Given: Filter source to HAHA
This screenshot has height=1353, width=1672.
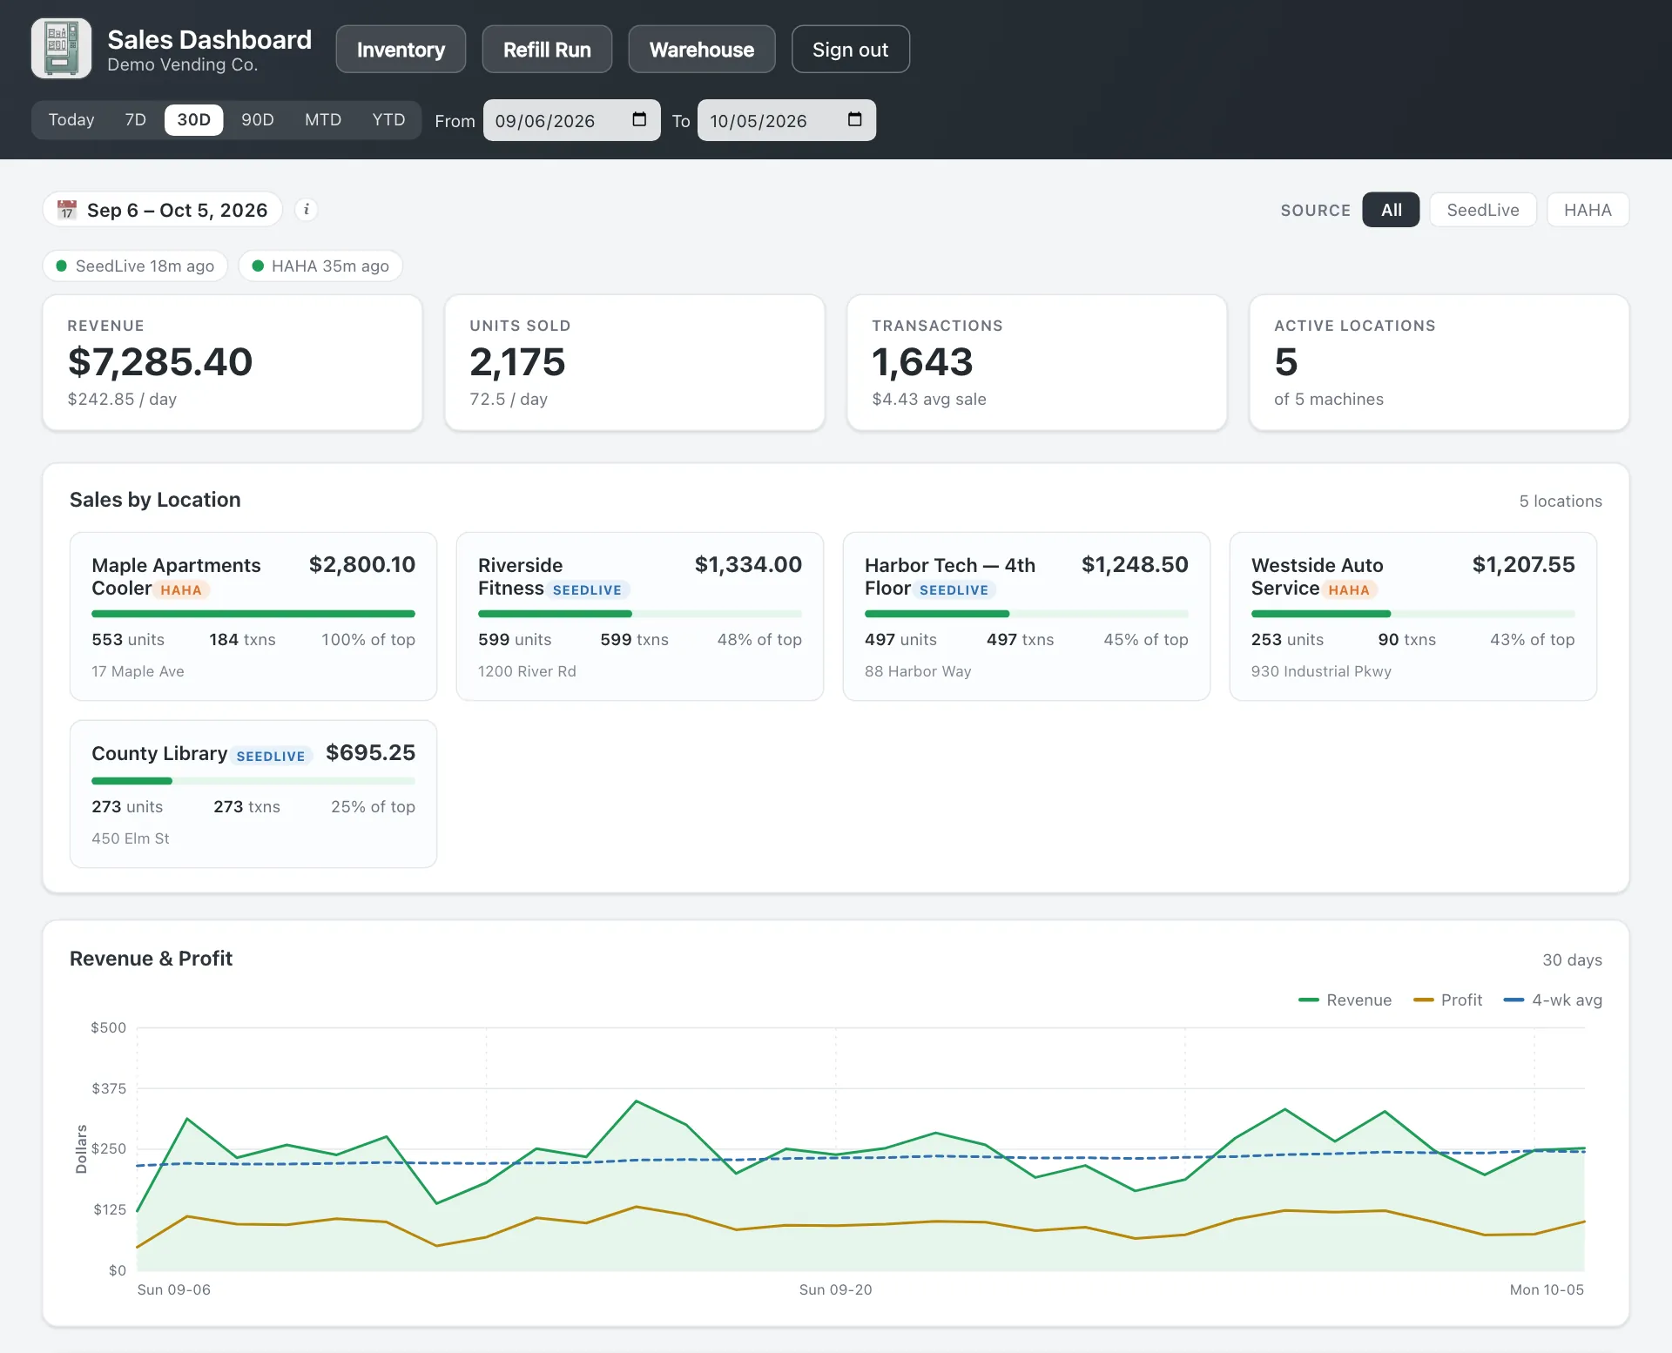Looking at the screenshot, I should 1588,210.
